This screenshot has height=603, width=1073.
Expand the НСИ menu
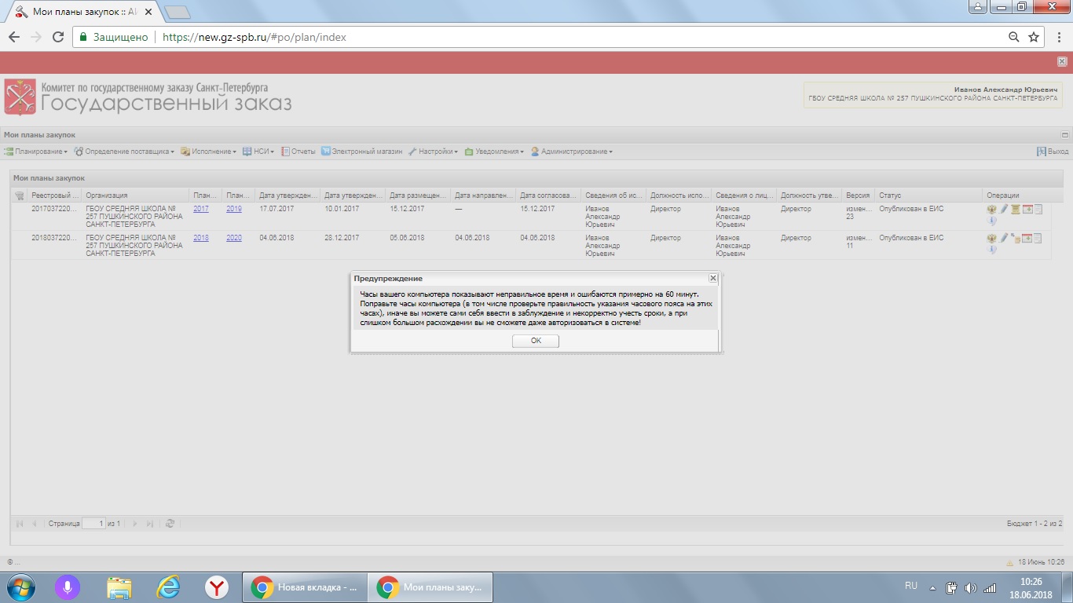258,152
